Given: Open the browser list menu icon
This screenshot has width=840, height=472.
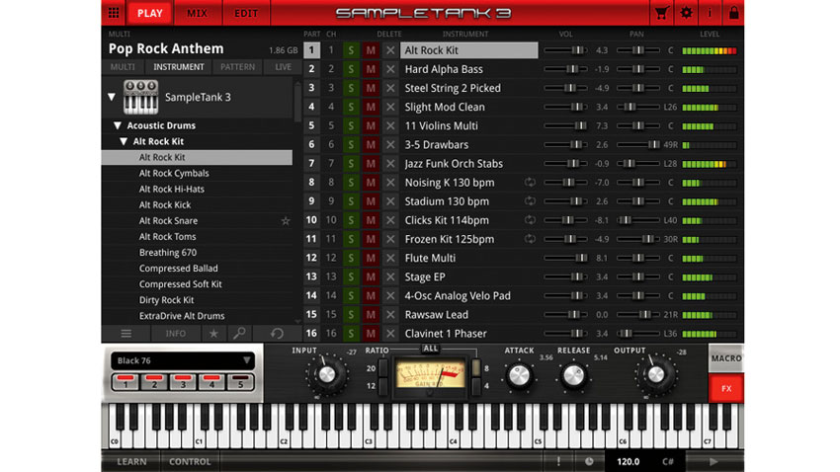Looking at the screenshot, I should (126, 334).
